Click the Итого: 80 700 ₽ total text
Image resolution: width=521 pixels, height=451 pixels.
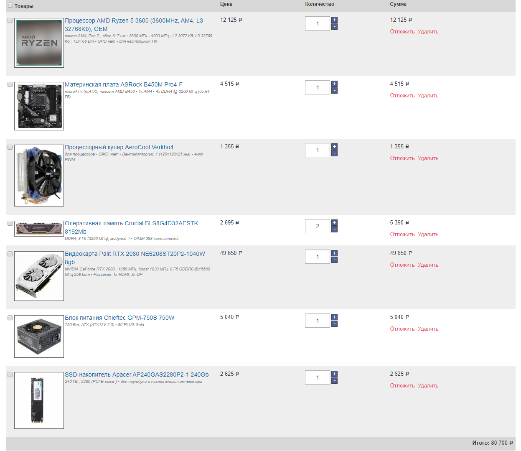[493, 443]
